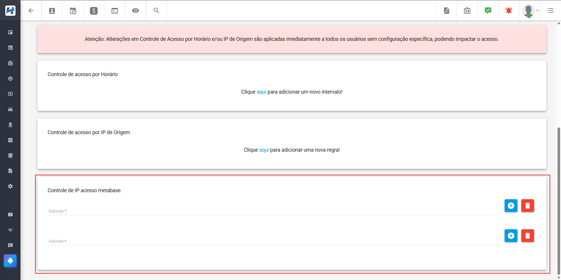Click the page vertical scrollbar thumb

pyautogui.click(x=559, y=201)
